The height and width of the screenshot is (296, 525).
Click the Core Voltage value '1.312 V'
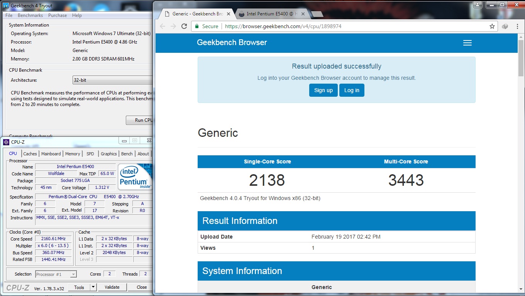102,188
